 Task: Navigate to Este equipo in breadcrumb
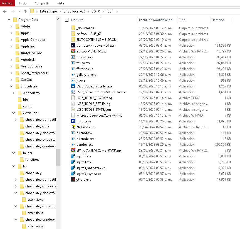tap(48, 11)
